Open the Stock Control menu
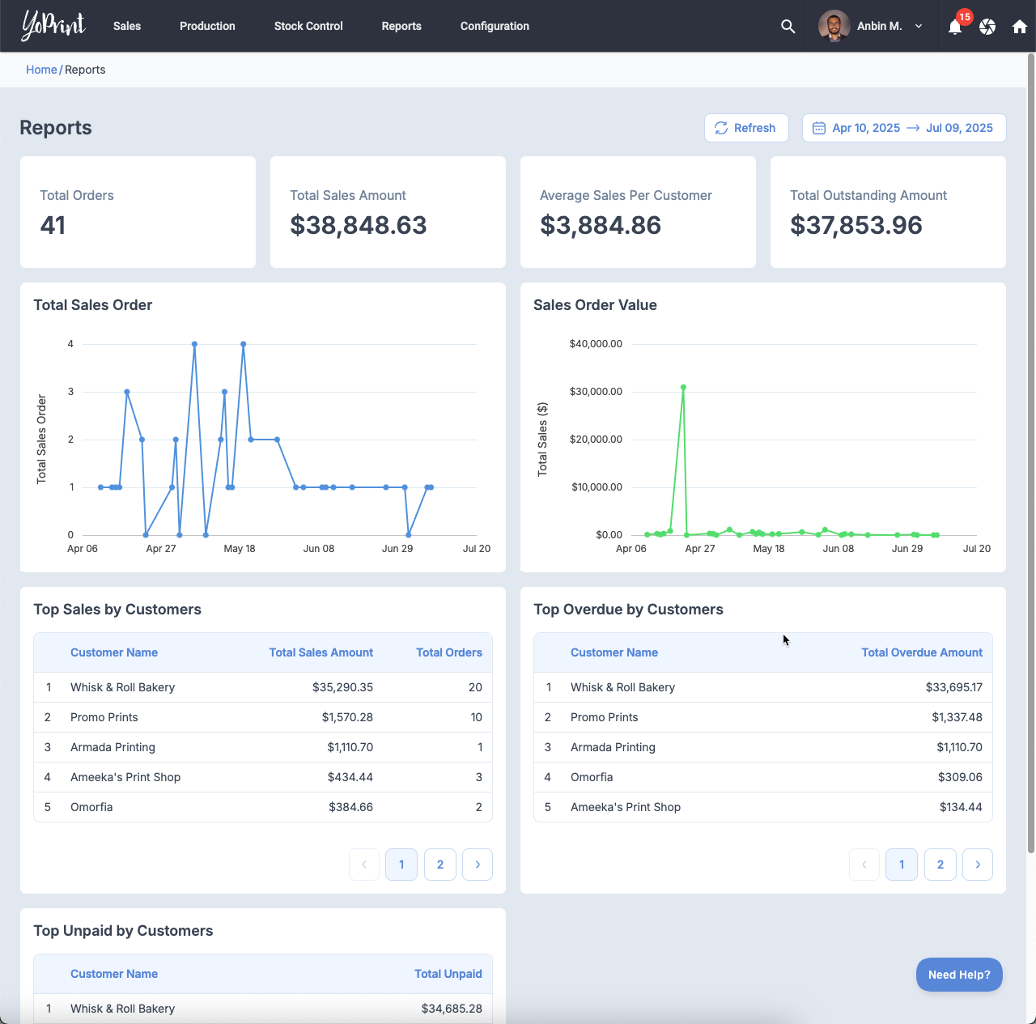Viewport: 1036px width, 1024px height. point(308,26)
